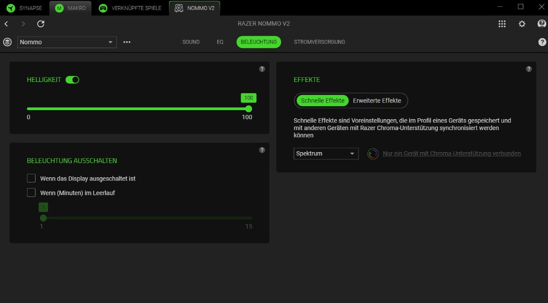Viewport: 548px width, 303px height.
Task: Click the Chroma sync color wheel icon
Action: coord(373,154)
